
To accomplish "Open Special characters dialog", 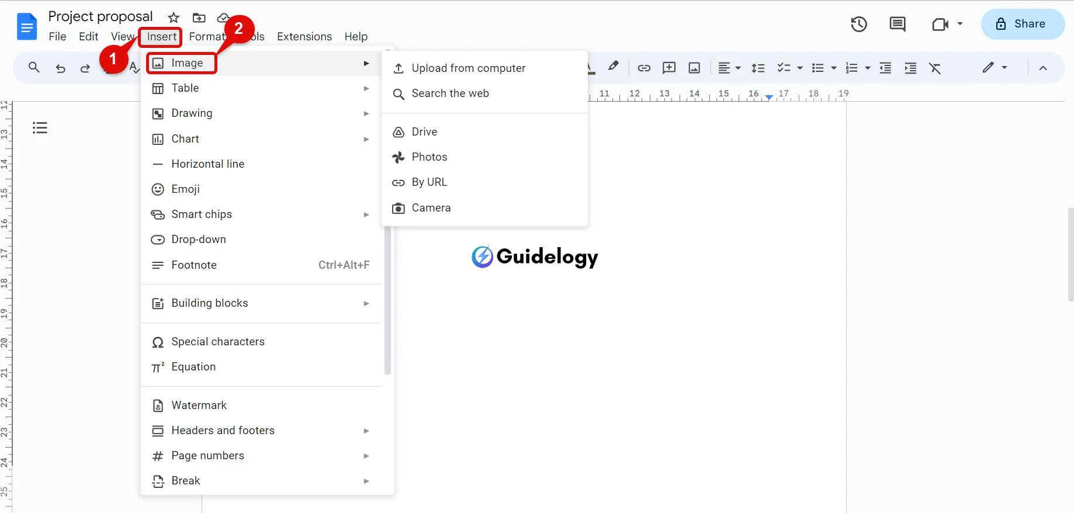I will click(x=261, y=342).
